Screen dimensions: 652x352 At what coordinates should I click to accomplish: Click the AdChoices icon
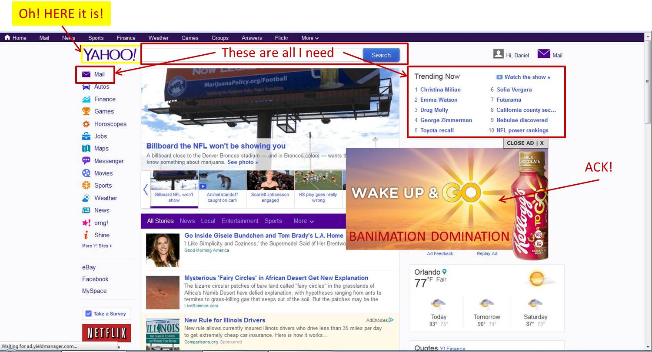click(x=391, y=320)
